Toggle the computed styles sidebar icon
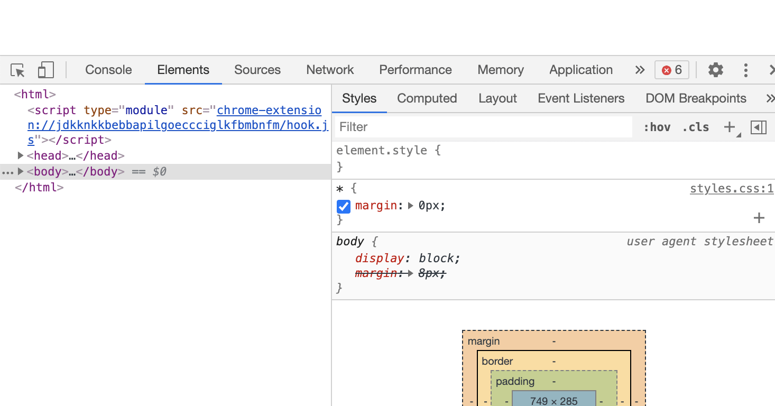 click(x=759, y=127)
